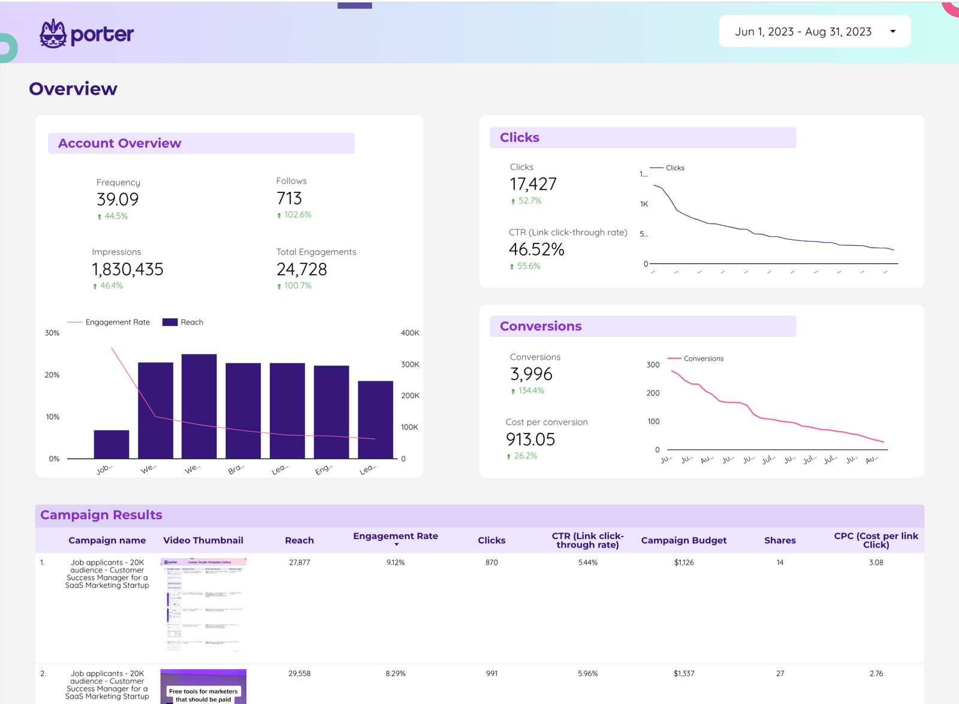Click the Total Engagements up-arrow indicator
This screenshot has height=704, width=959.
coord(279,287)
